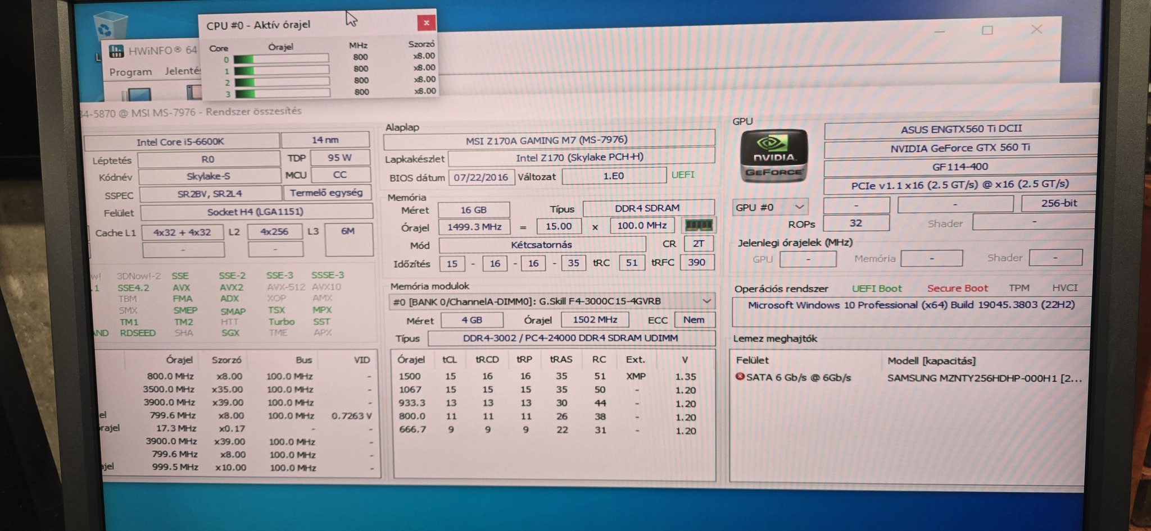Select the NVIDIA GeForce GTX 560 Ti field

tap(960, 148)
